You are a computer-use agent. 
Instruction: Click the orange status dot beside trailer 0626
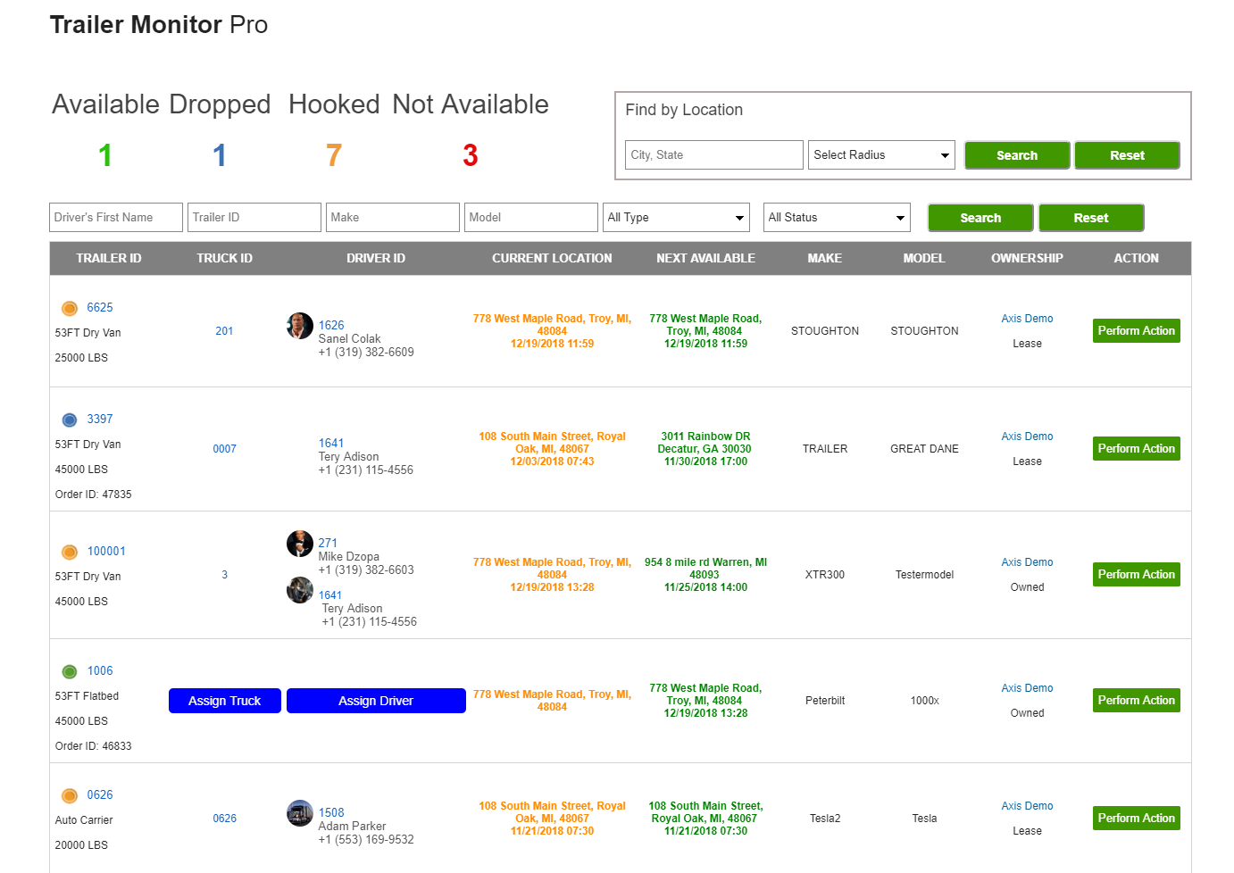pyautogui.click(x=69, y=795)
